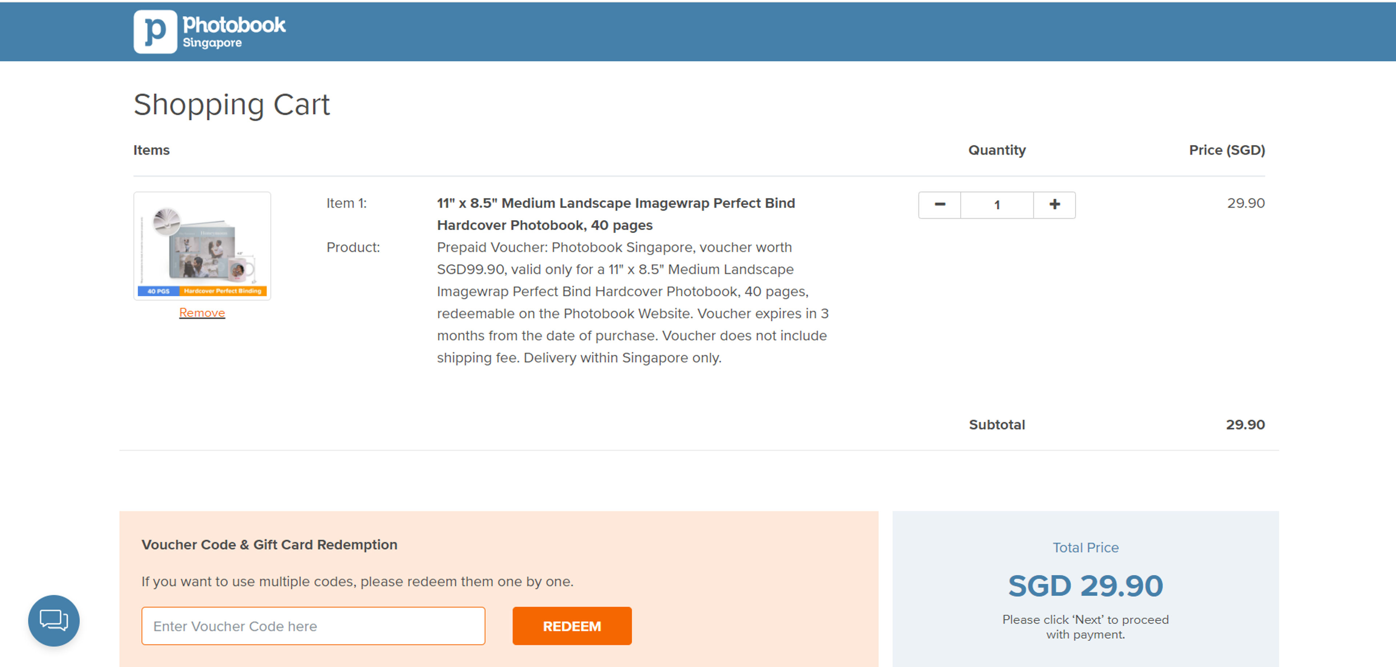1396x667 pixels.
Task: Click the Price (SGD) column header
Action: pyautogui.click(x=1226, y=150)
